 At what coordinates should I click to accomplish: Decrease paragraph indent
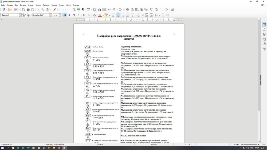coord(151,15)
